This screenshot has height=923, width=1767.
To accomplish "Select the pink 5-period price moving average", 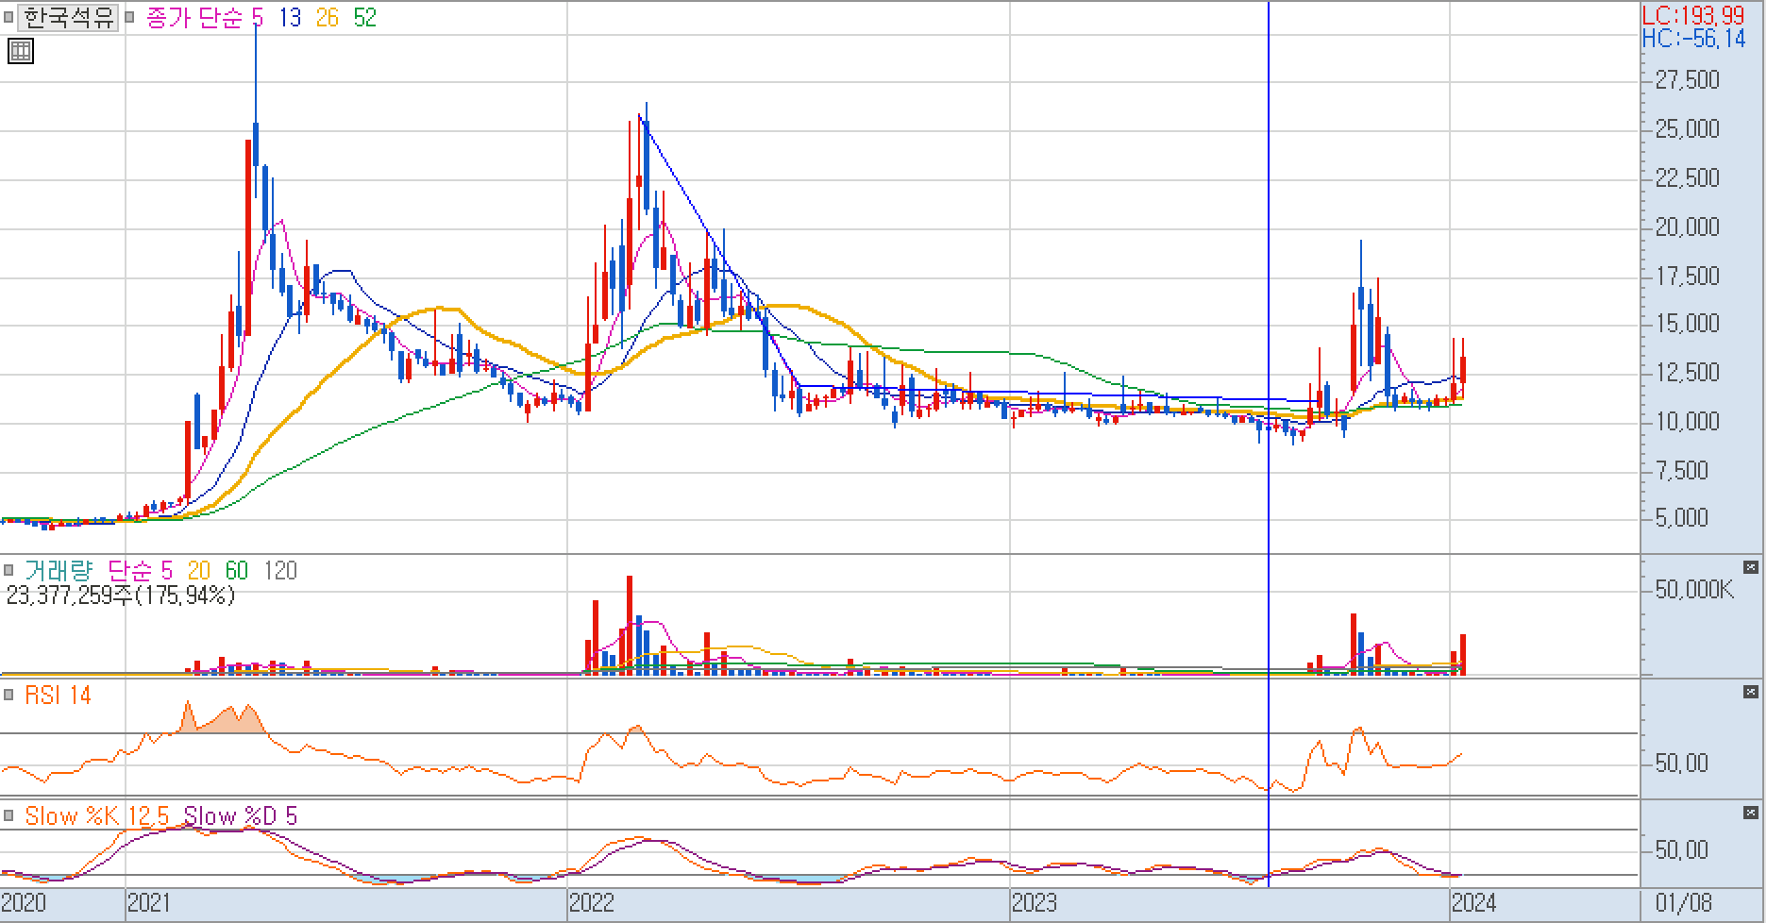I will [x=257, y=18].
